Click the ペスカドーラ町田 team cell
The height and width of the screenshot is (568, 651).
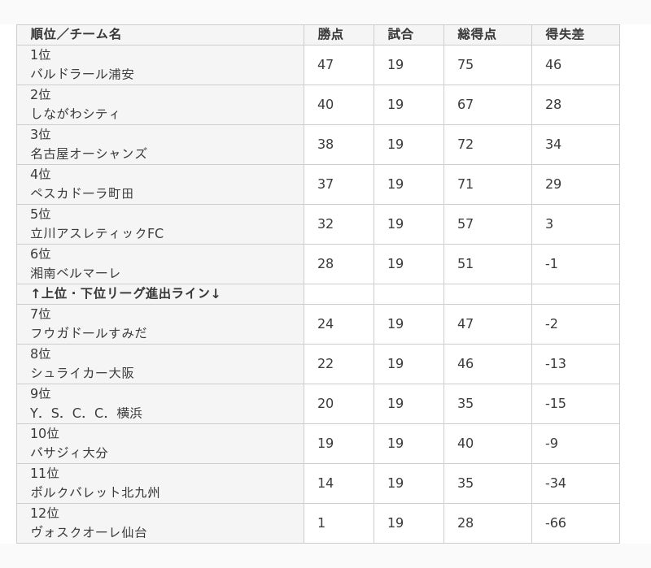tap(160, 184)
